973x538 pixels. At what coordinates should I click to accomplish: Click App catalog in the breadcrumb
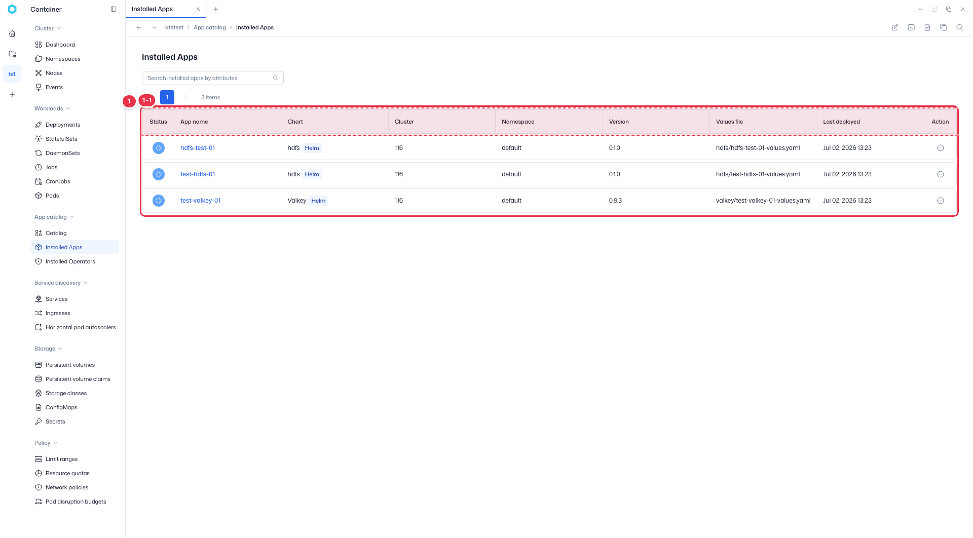pyautogui.click(x=210, y=27)
